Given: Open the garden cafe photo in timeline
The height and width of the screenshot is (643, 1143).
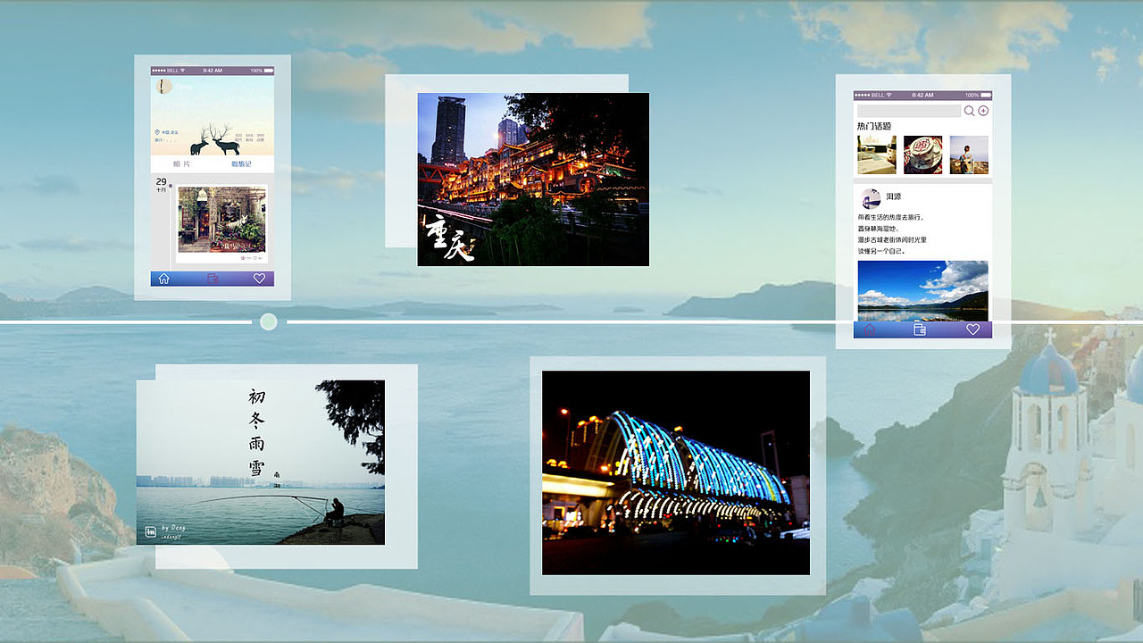Looking at the screenshot, I should tap(221, 219).
